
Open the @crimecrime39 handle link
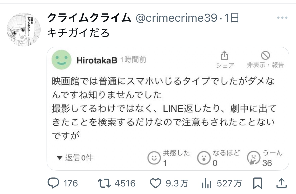pyautogui.click(x=177, y=18)
